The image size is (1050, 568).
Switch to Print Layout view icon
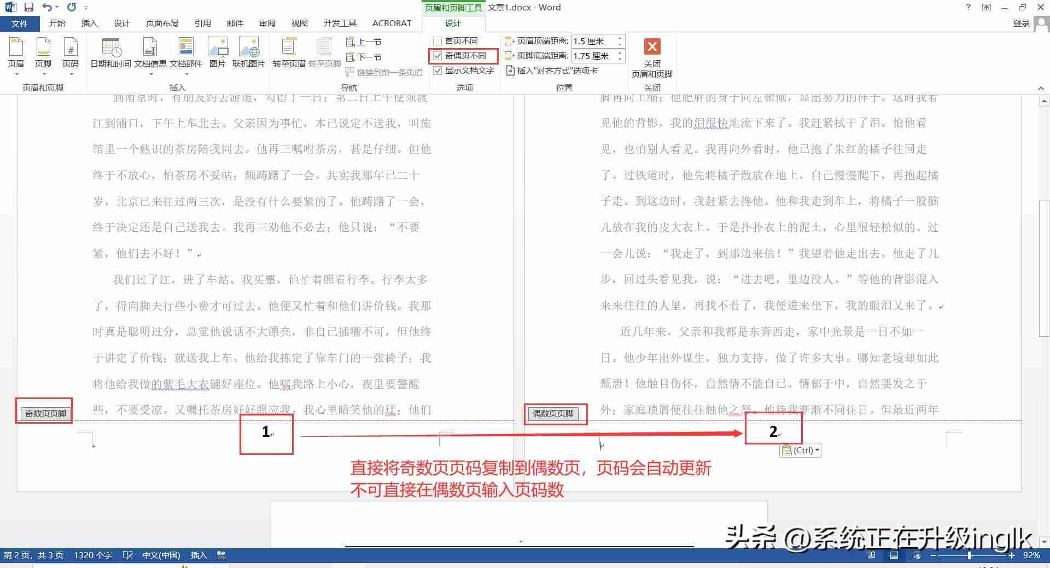coord(894,555)
